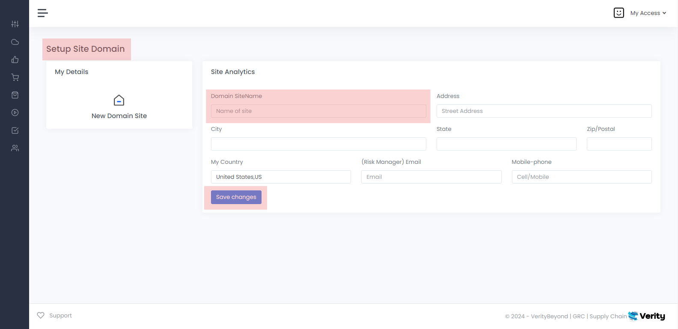Open the play circle sidebar icon
The height and width of the screenshot is (329, 678).
15,113
